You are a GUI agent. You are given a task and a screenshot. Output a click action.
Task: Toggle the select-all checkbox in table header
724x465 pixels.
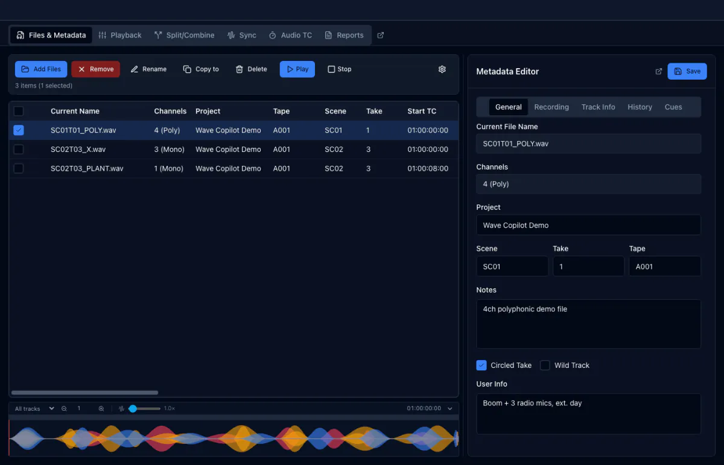19,111
